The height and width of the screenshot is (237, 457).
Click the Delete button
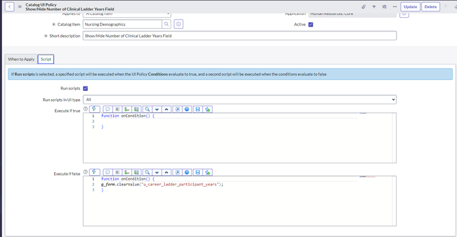[x=430, y=7]
